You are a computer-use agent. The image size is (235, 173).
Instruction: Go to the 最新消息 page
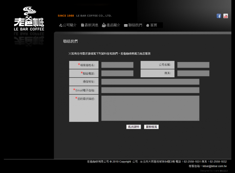coord(91,25)
